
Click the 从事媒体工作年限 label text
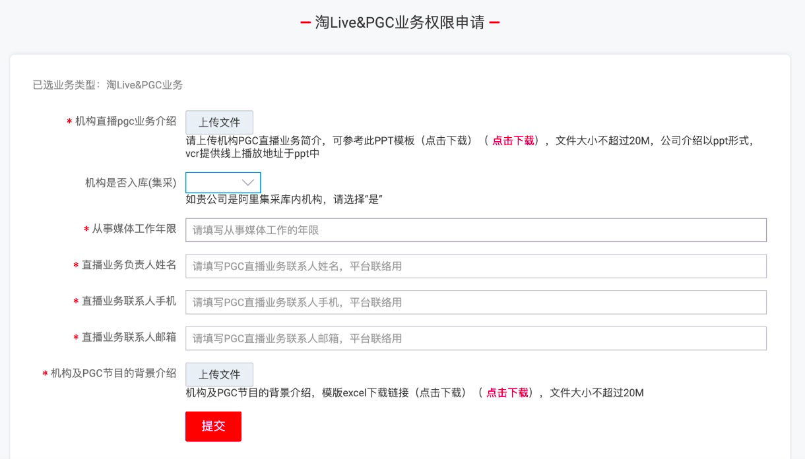(x=134, y=229)
